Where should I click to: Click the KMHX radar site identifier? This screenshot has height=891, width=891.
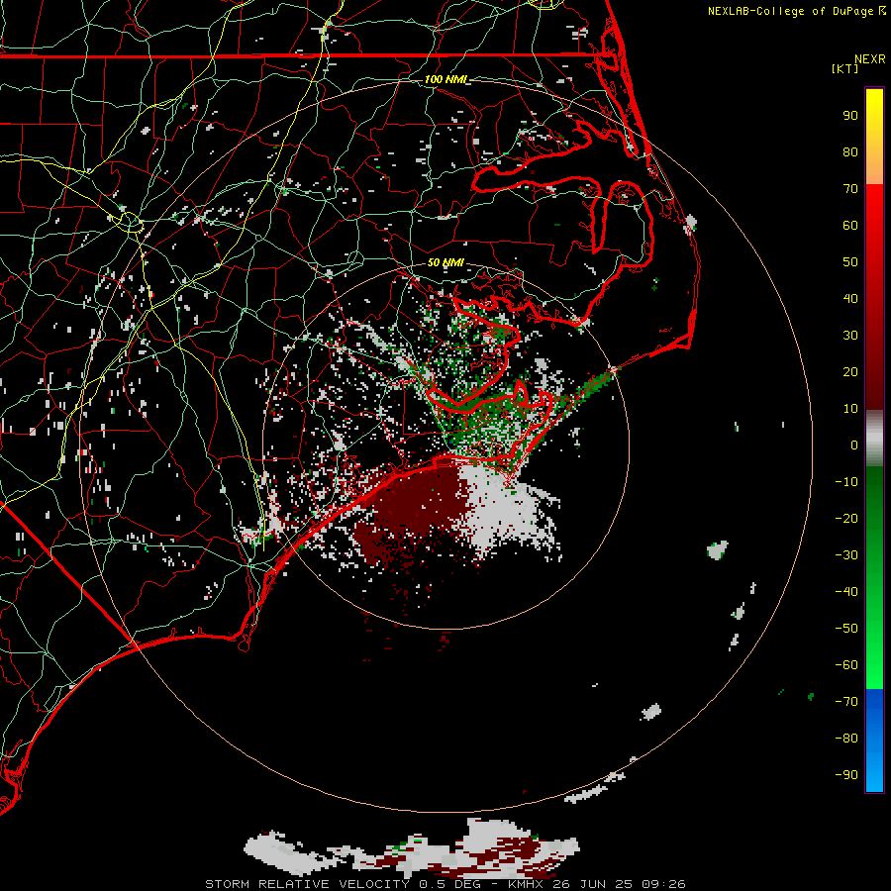[528, 884]
